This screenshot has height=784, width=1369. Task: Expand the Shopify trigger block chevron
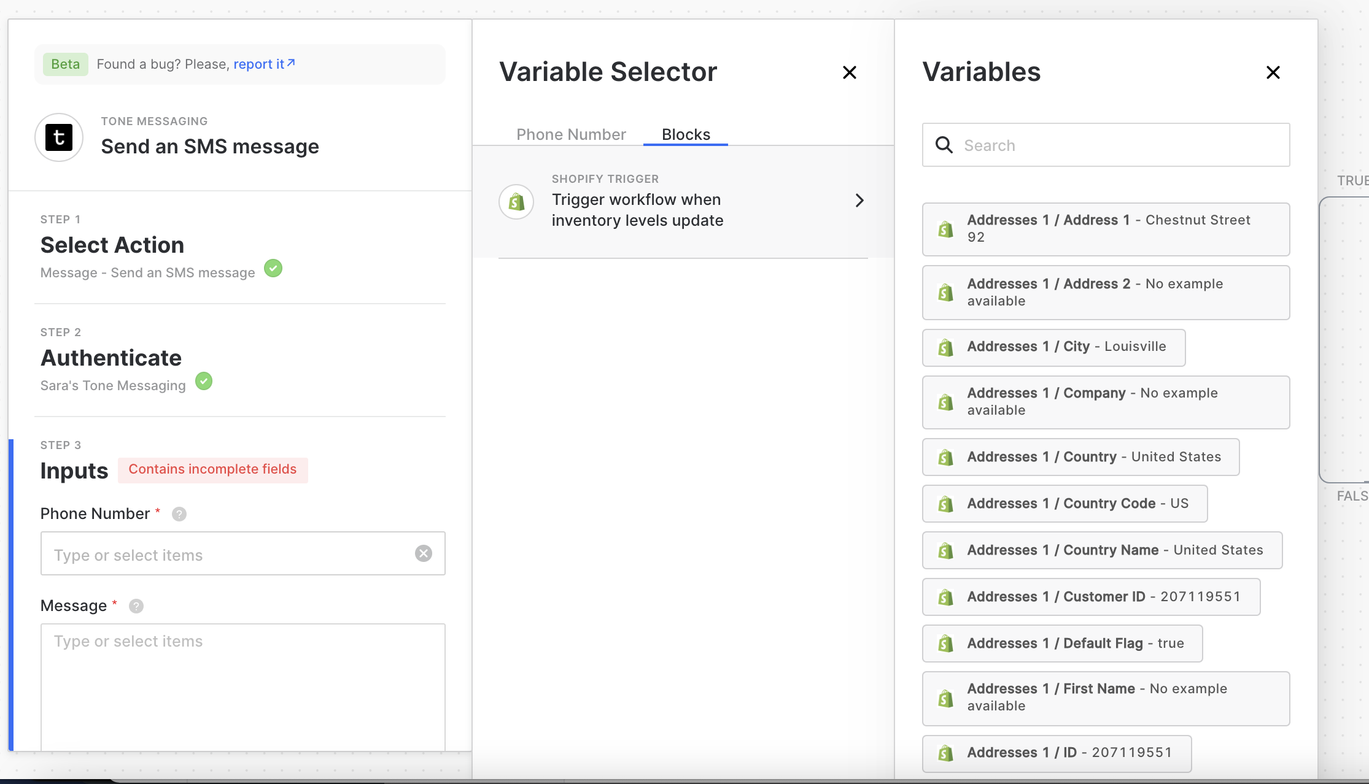(859, 201)
